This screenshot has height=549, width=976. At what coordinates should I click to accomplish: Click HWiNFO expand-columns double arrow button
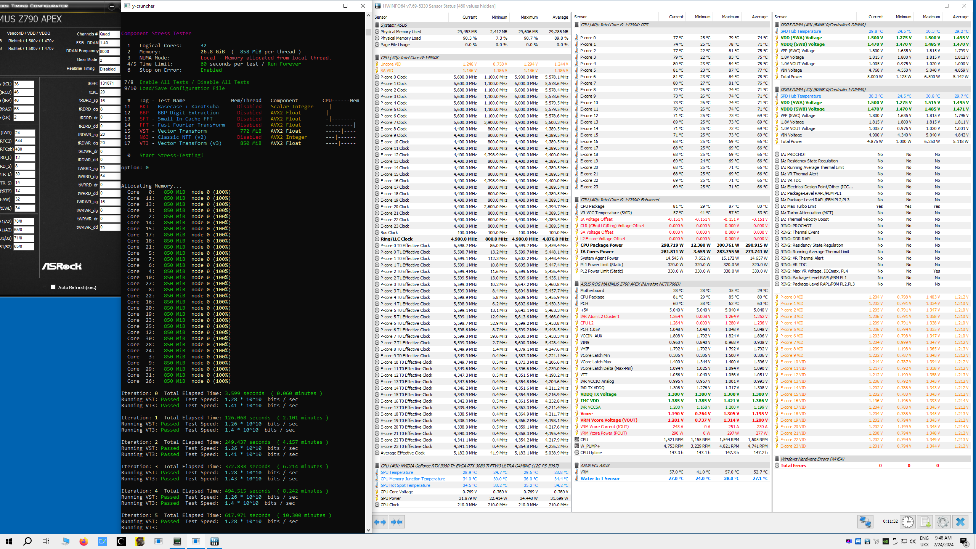pos(380,522)
